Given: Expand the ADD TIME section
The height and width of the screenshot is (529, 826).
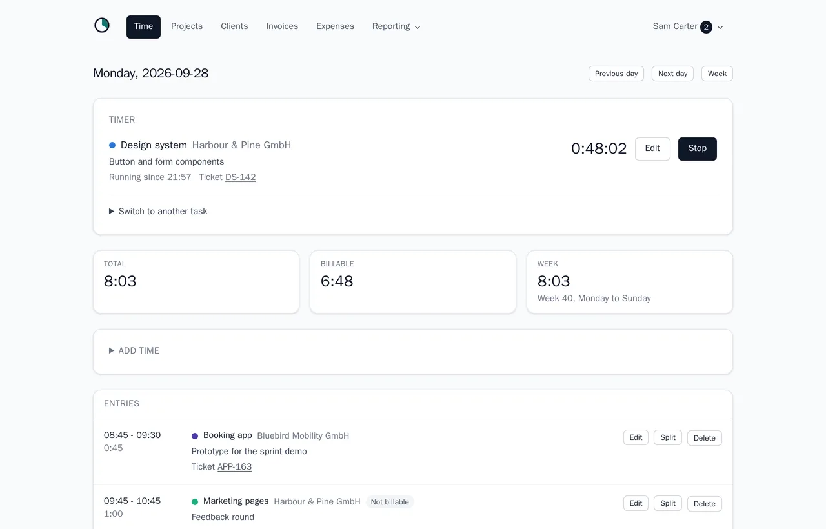Looking at the screenshot, I should coord(134,351).
